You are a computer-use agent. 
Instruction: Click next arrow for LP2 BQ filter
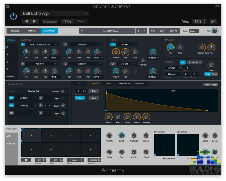coord(136,64)
